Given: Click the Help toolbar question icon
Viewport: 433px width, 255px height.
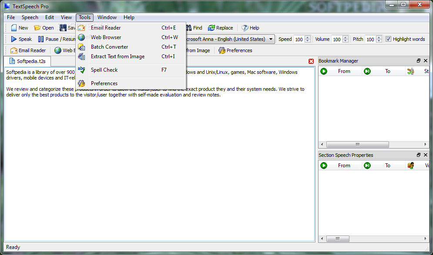Looking at the screenshot, I should [x=245, y=28].
